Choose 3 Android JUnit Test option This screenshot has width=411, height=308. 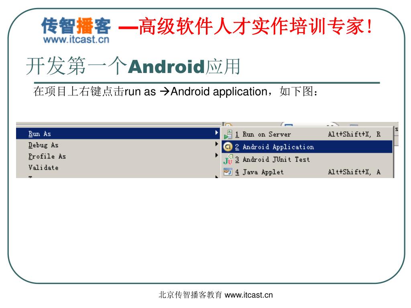[x=307, y=159]
